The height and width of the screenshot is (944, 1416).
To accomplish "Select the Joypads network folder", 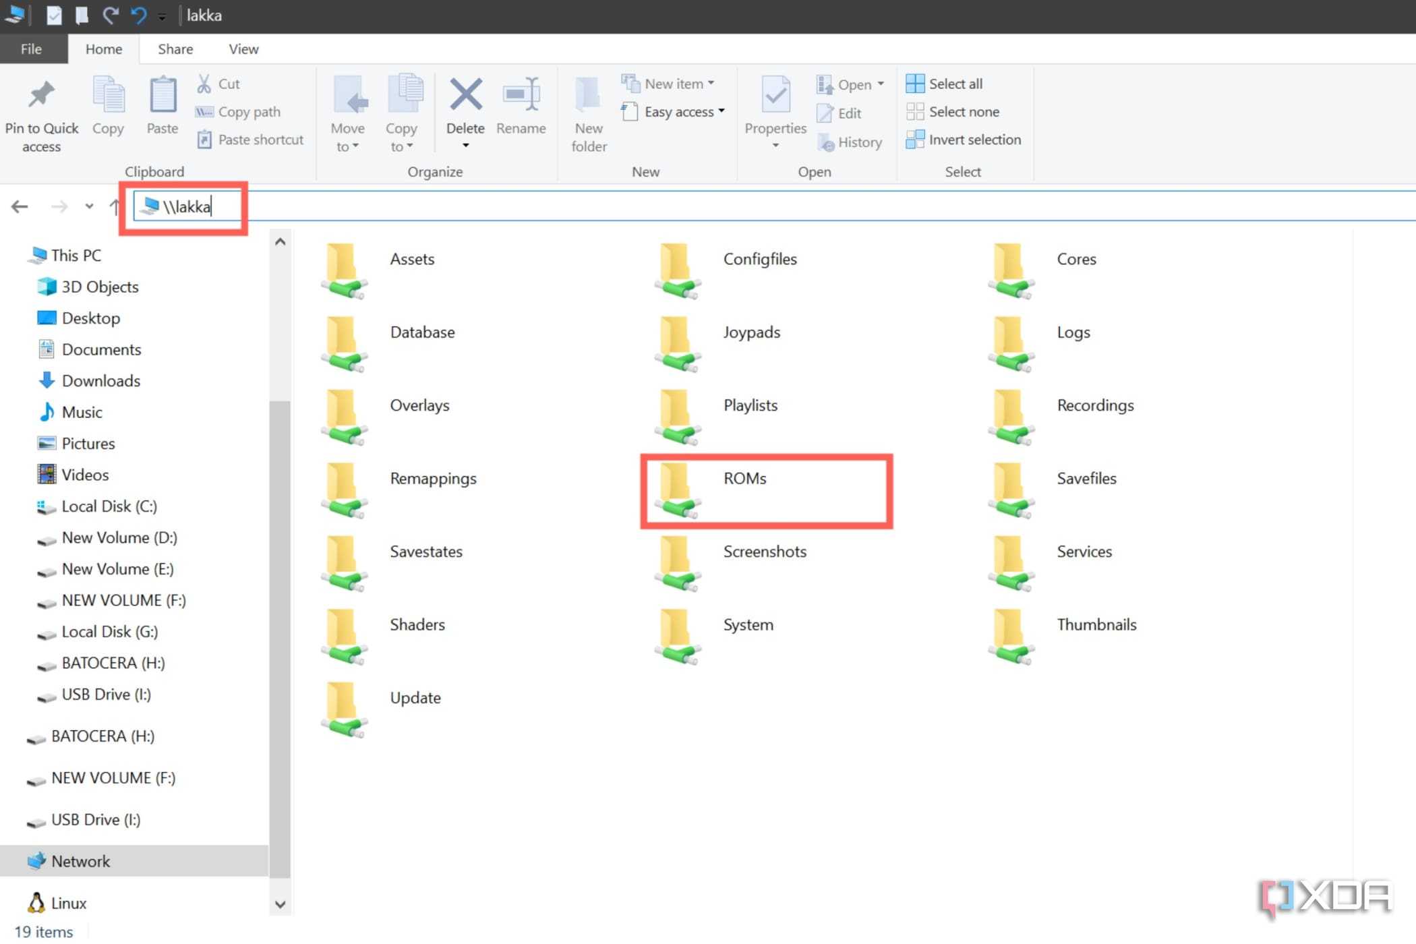I will tap(718, 344).
